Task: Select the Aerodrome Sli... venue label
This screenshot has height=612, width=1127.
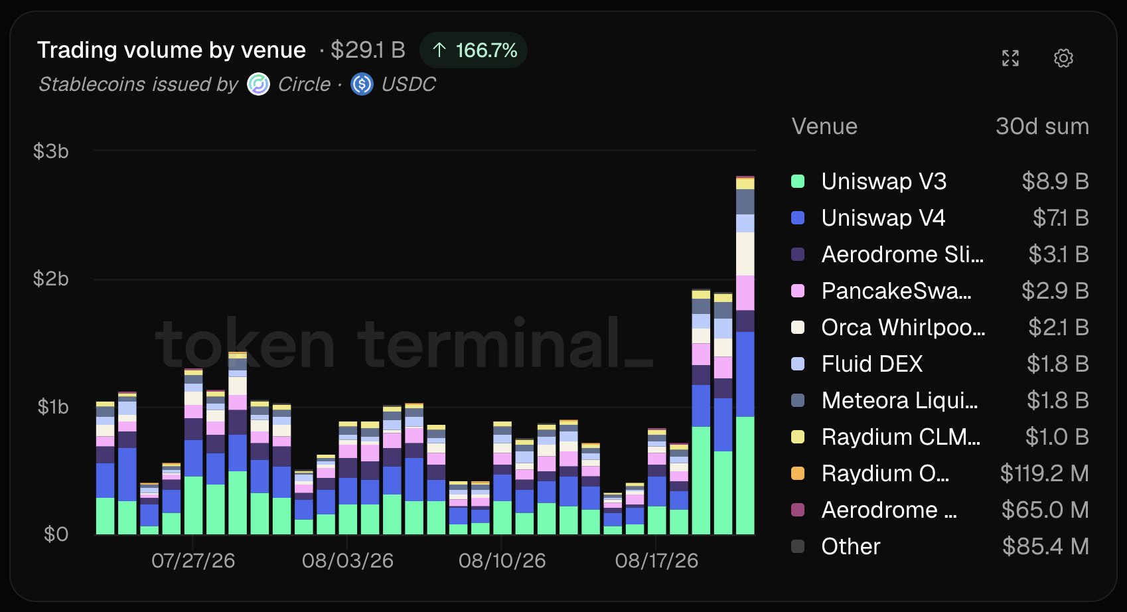Action: pos(903,254)
